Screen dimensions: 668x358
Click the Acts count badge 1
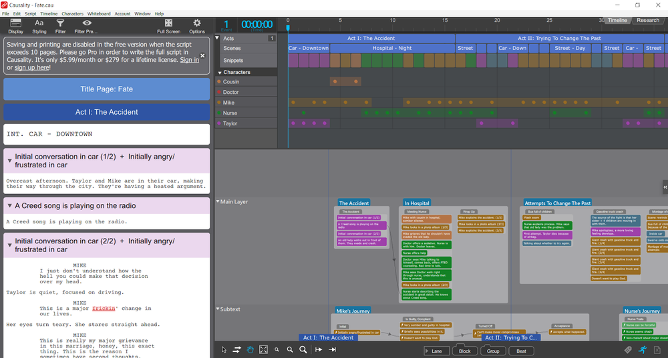click(x=271, y=38)
